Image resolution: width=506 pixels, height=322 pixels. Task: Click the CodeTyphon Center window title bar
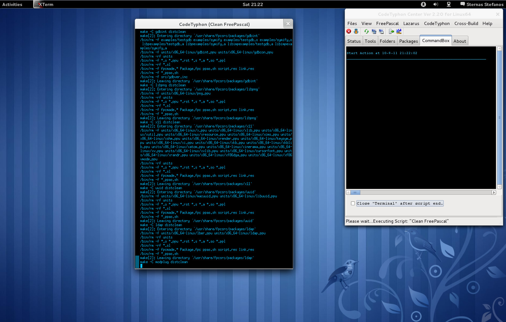click(424, 14)
